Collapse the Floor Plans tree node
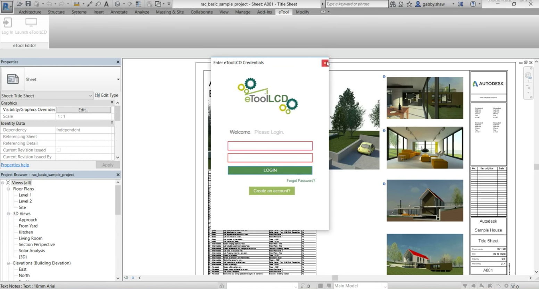 [8, 189]
